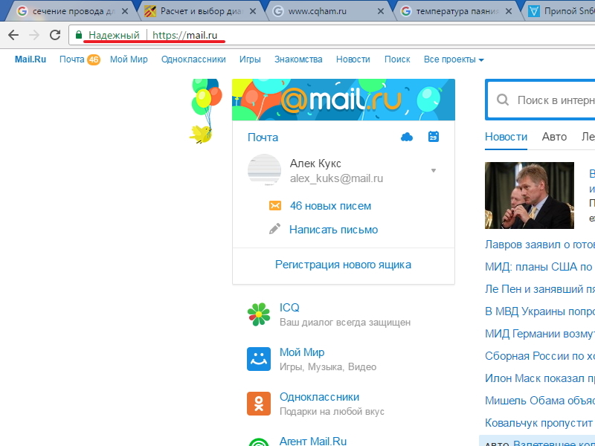
Task: Click the Почта heading in the mail widget
Action: (x=263, y=138)
